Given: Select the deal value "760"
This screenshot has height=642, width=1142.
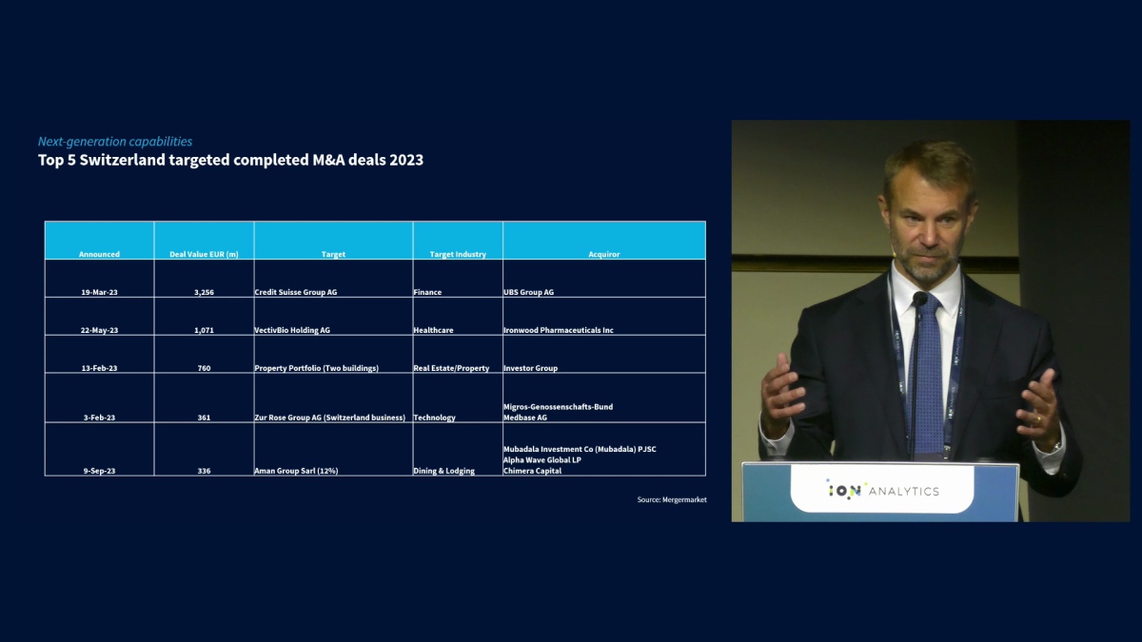Looking at the screenshot, I should pos(204,368).
